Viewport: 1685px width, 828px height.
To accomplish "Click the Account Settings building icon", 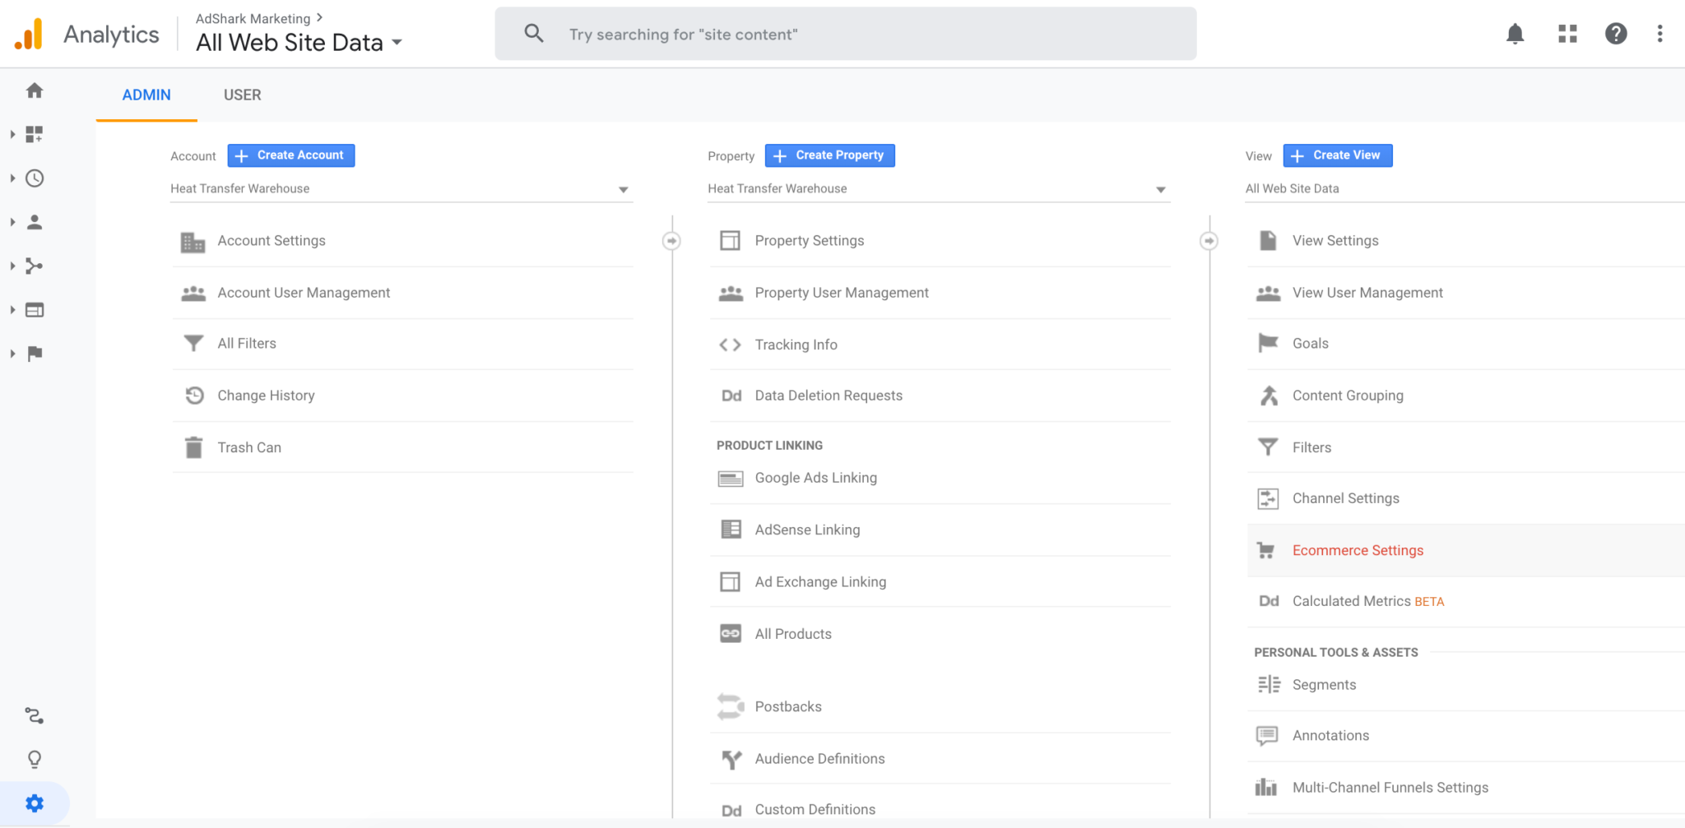I will [x=193, y=242].
